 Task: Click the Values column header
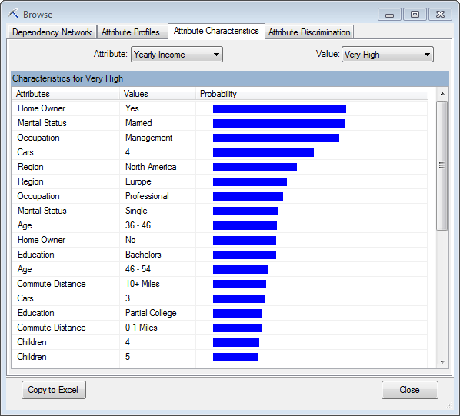pyautogui.click(x=158, y=94)
